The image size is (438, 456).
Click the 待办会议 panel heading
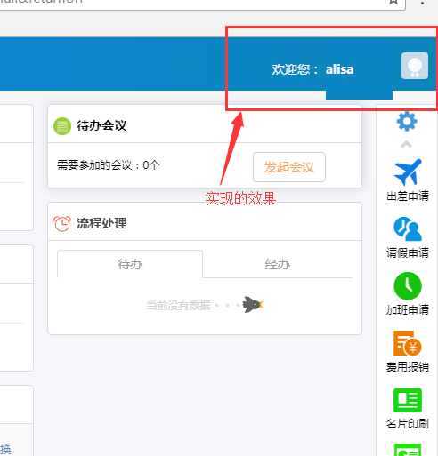(101, 125)
